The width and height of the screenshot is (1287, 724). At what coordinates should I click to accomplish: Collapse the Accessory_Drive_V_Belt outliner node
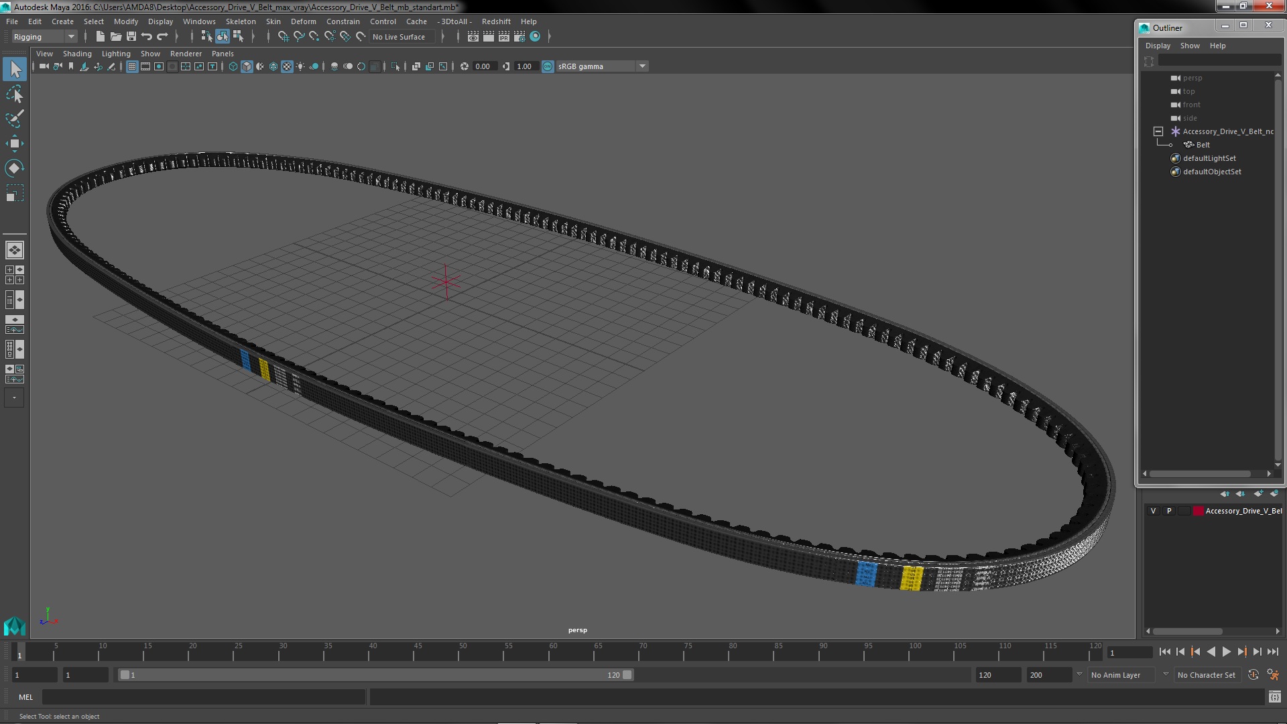click(1158, 131)
